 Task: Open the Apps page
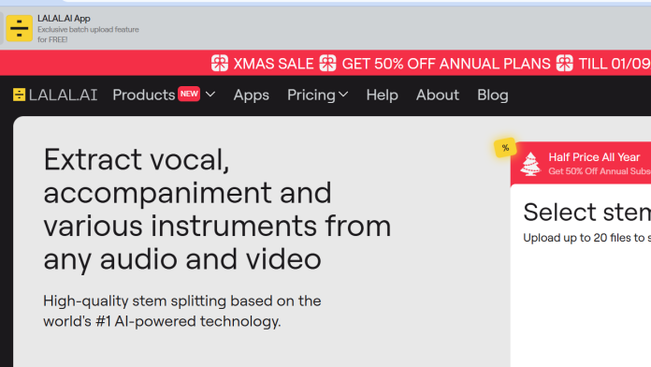click(252, 95)
